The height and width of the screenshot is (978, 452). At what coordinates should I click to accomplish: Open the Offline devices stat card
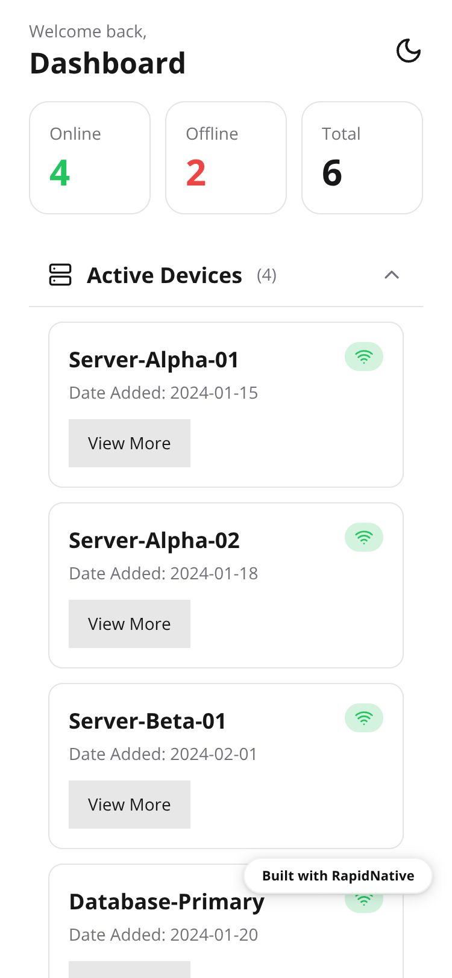[x=226, y=158]
